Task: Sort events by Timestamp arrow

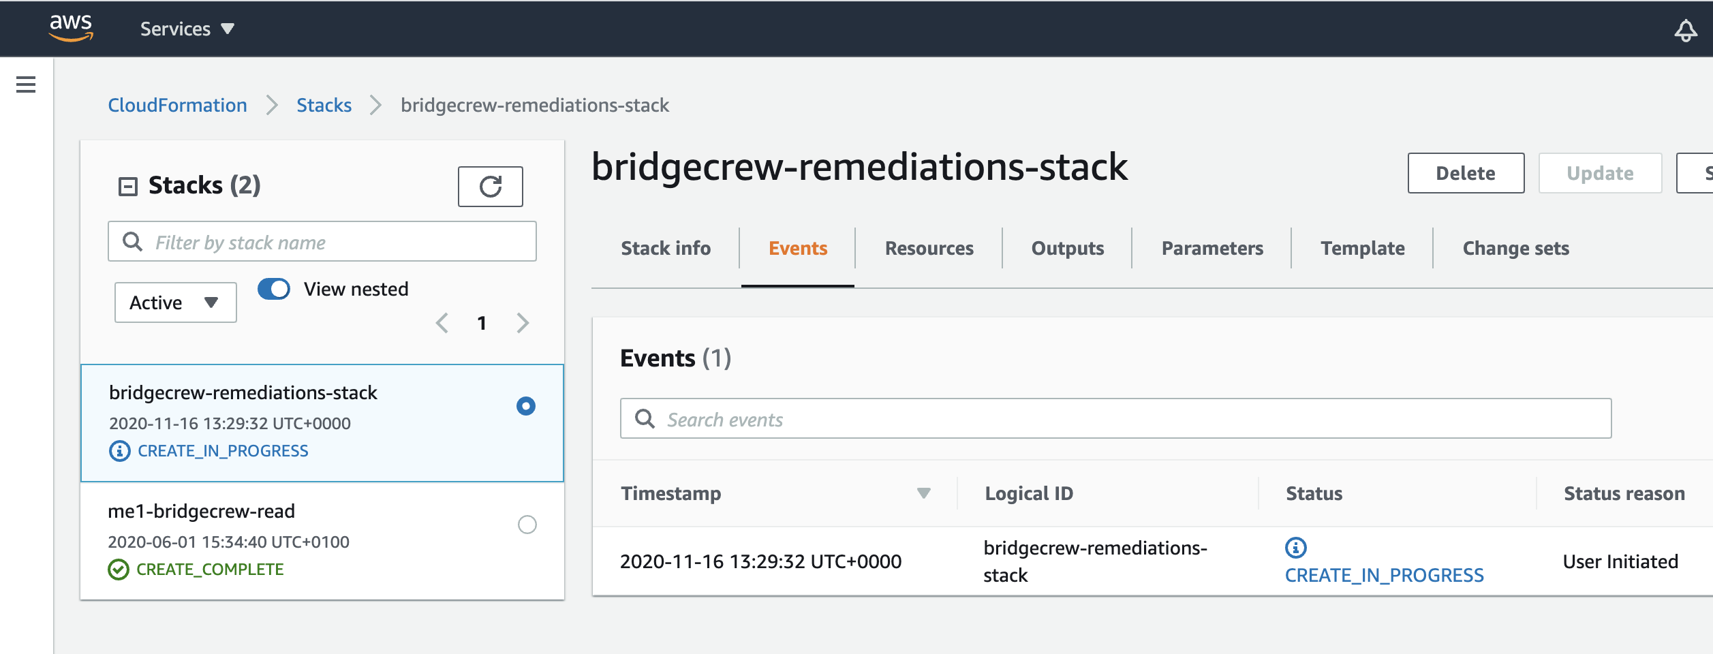Action: click(x=924, y=493)
